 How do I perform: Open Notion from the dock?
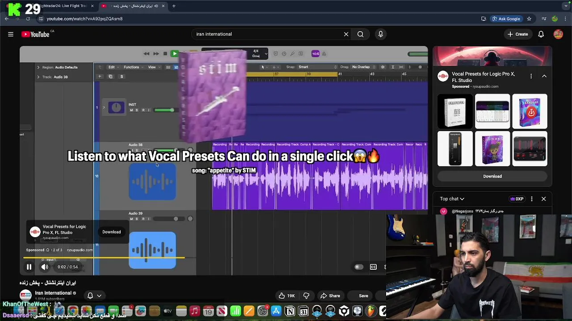pos(290,311)
